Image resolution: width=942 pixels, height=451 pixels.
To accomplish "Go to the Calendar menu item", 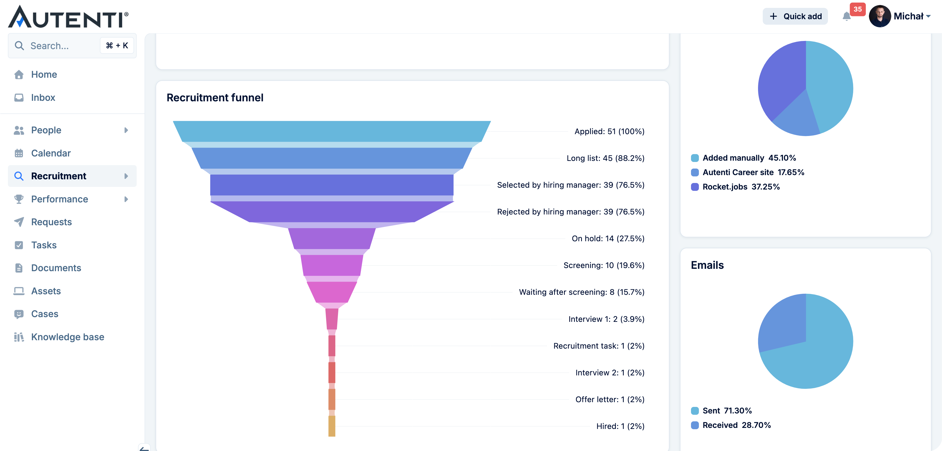I will pyautogui.click(x=72, y=153).
